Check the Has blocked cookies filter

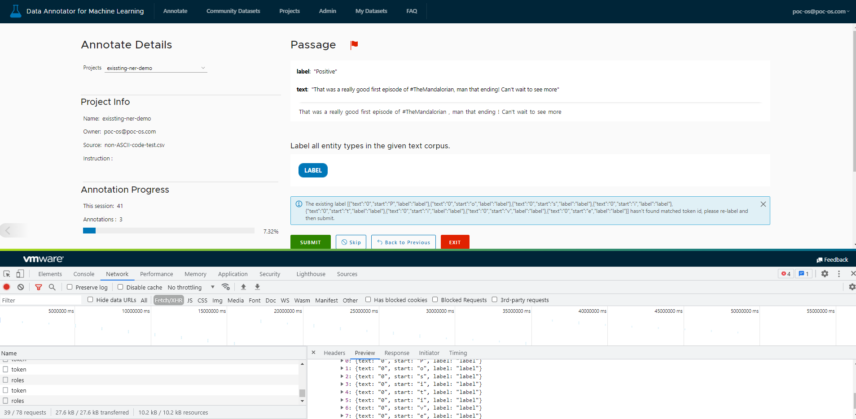point(368,299)
